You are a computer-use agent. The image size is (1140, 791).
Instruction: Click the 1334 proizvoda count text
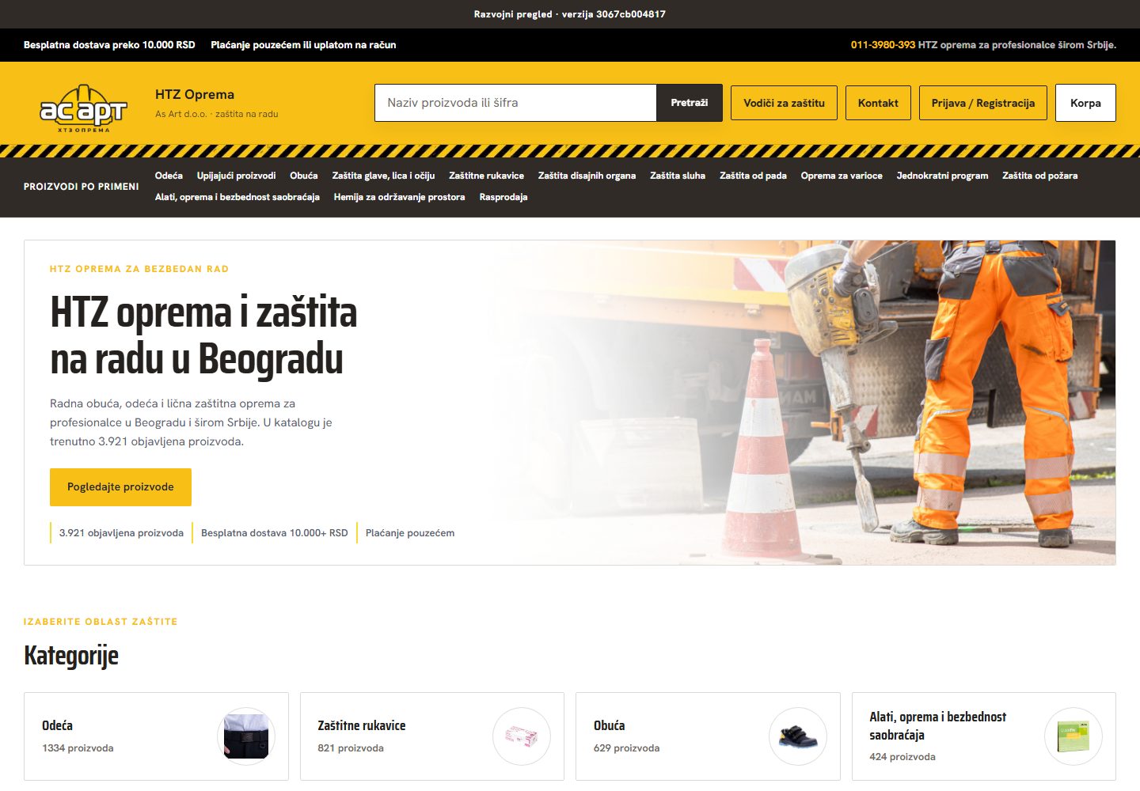coord(78,748)
